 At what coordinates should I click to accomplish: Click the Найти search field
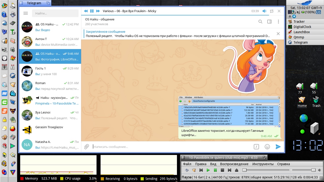(x=55, y=13)
